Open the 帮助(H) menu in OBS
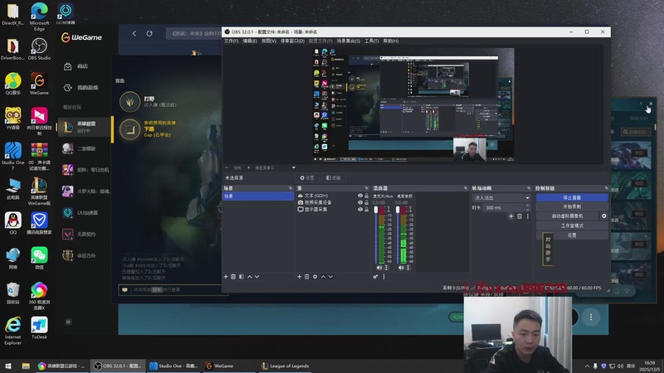Screen dimensions: 664x373 point(391,41)
